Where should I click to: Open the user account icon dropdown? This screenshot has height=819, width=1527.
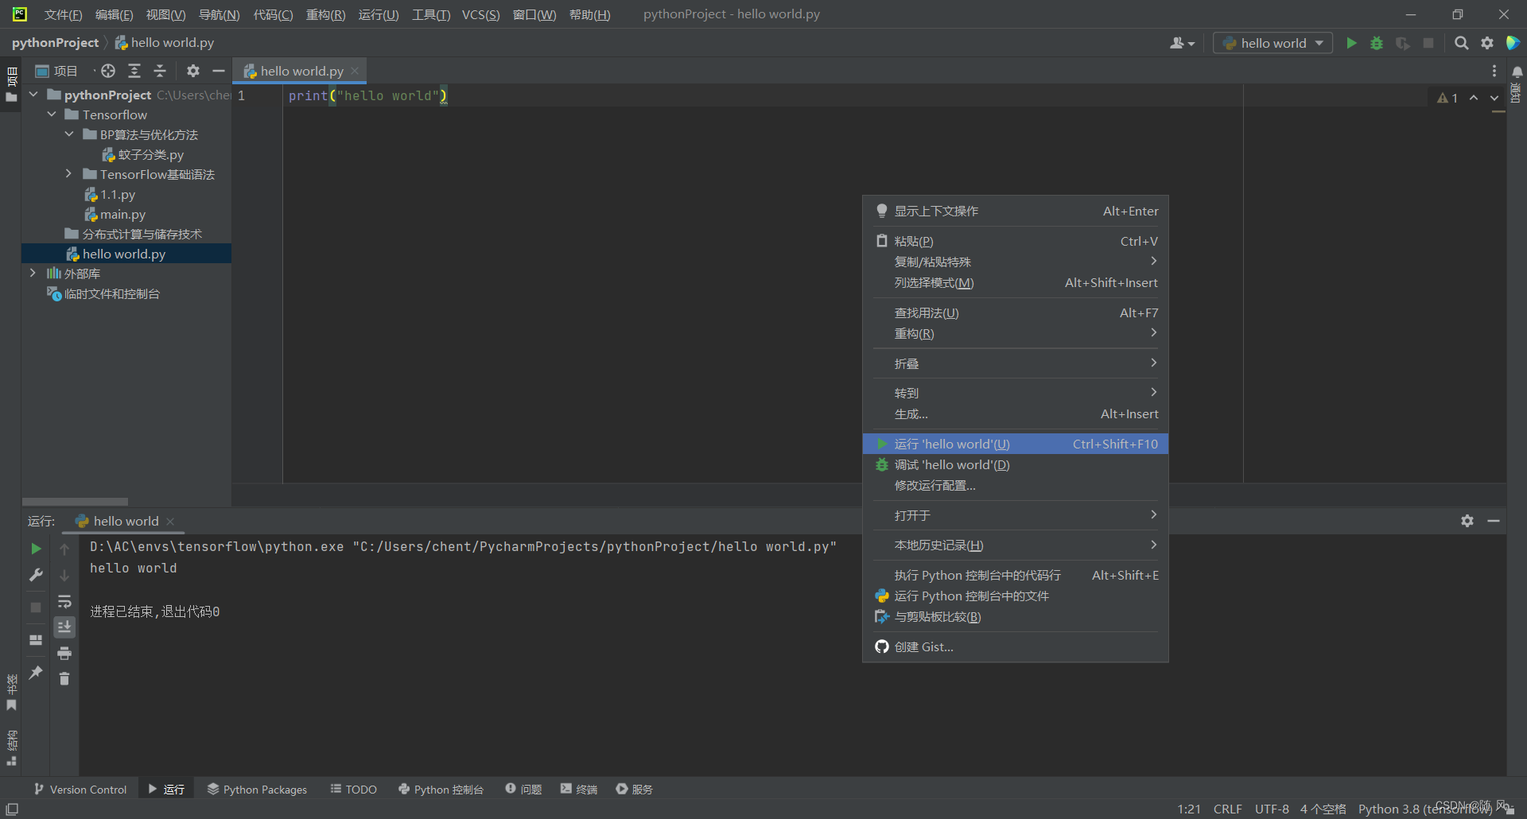tap(1182, 43)
